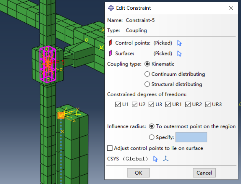Click the CSYS select arrow icon
This screenshot has height=184, width=241.
(155, 159)
